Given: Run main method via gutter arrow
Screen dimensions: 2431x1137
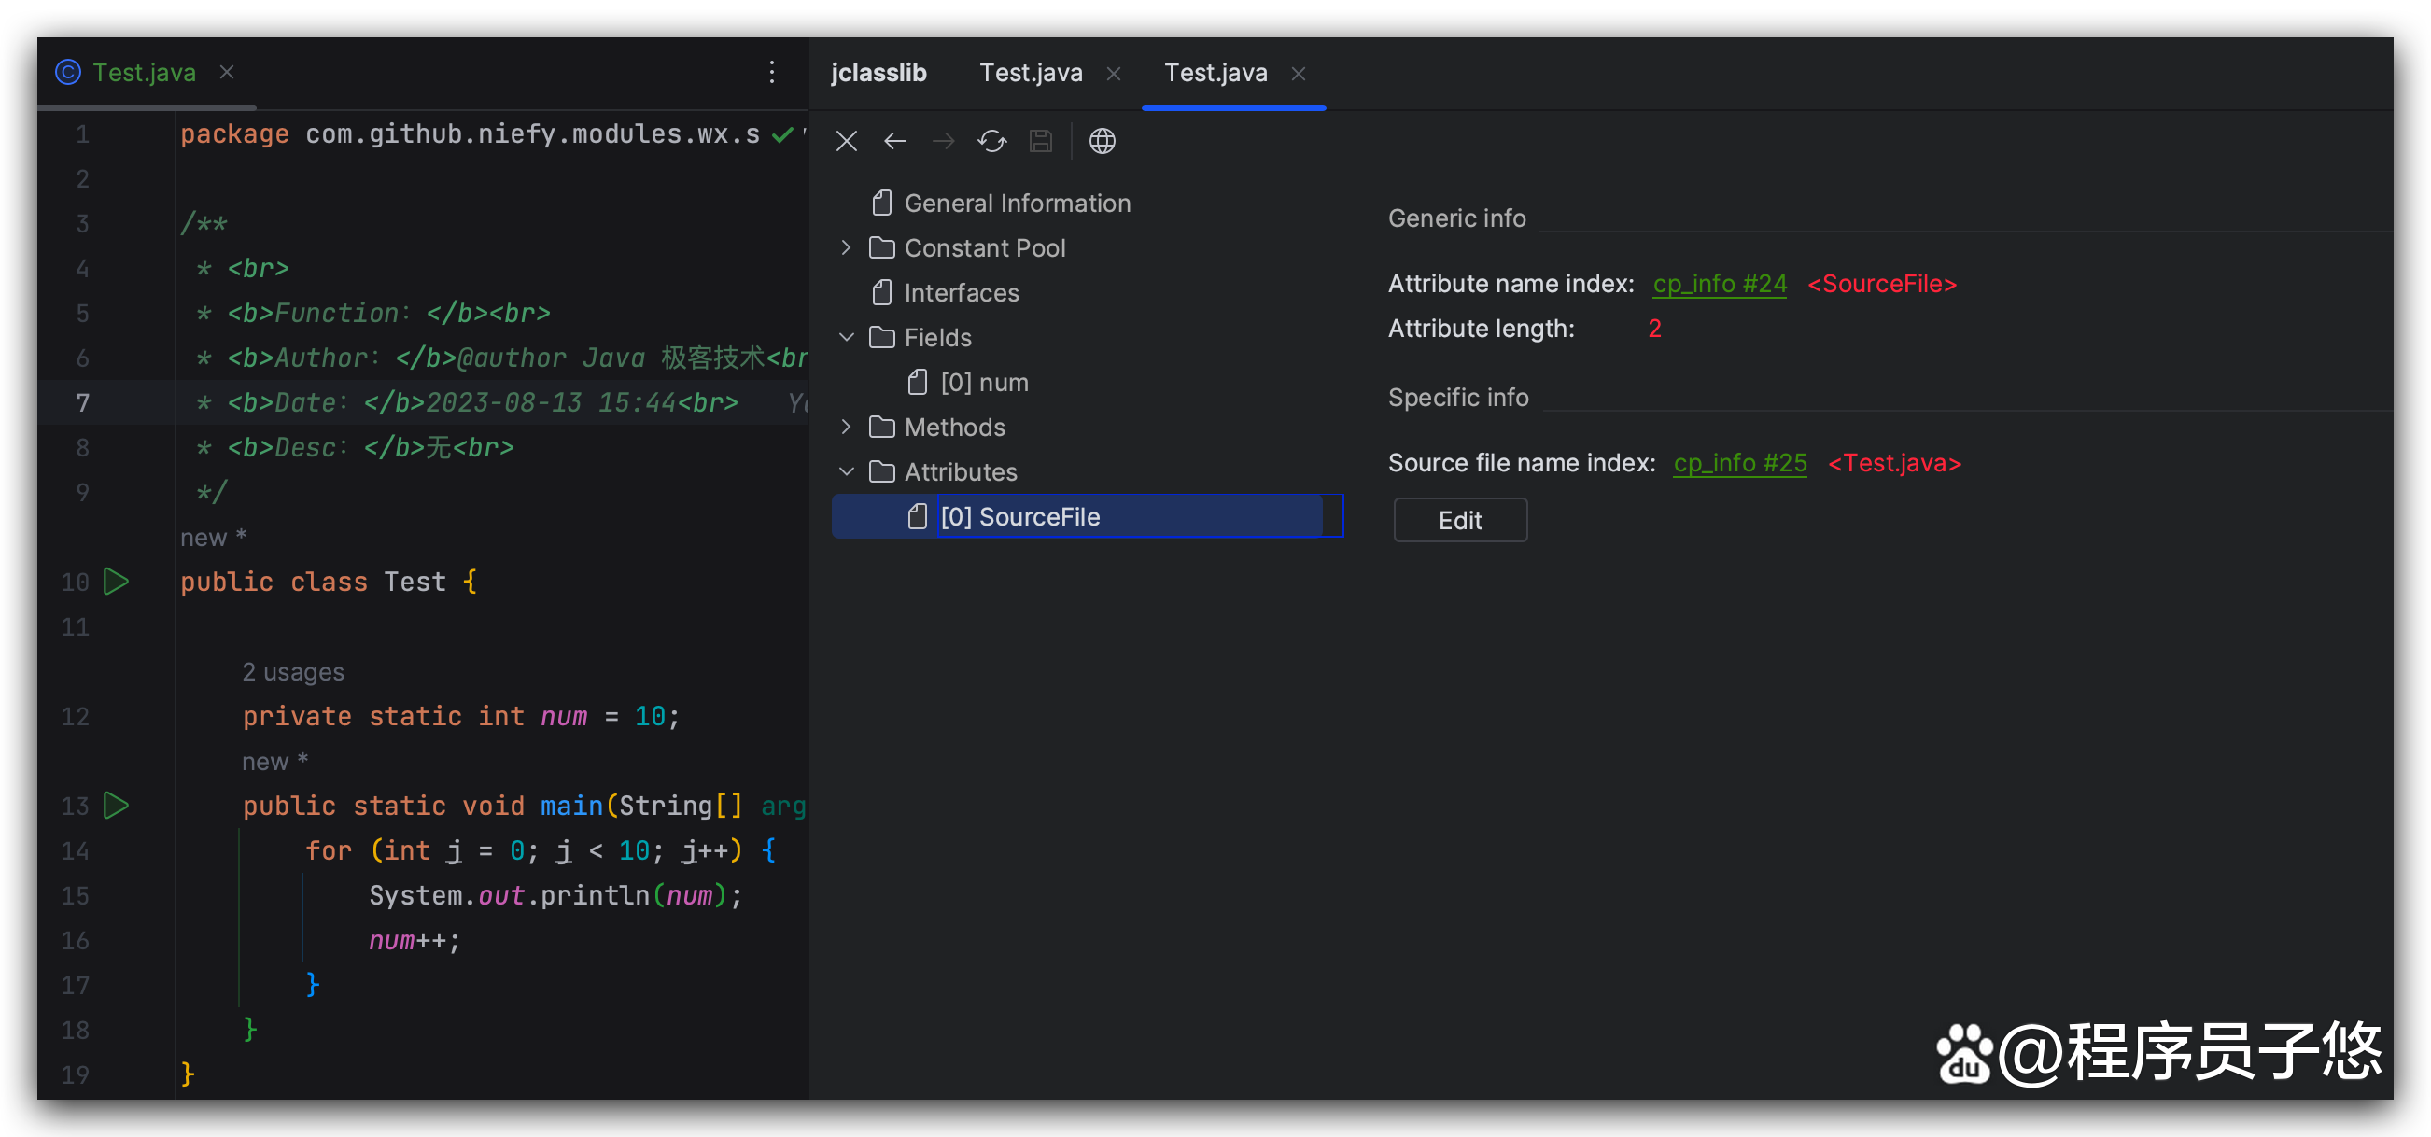Looking at the screenshot, I should (x=116, y=806).
